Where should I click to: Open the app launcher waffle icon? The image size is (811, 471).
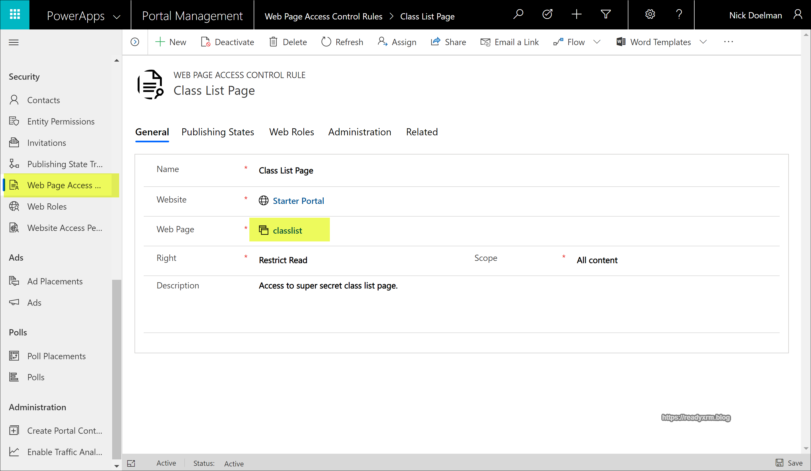tap(15, 15)
